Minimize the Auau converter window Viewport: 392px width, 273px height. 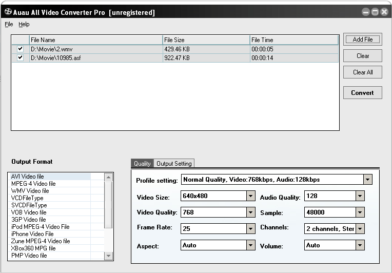pyautogui.click(x=366, y=12)
